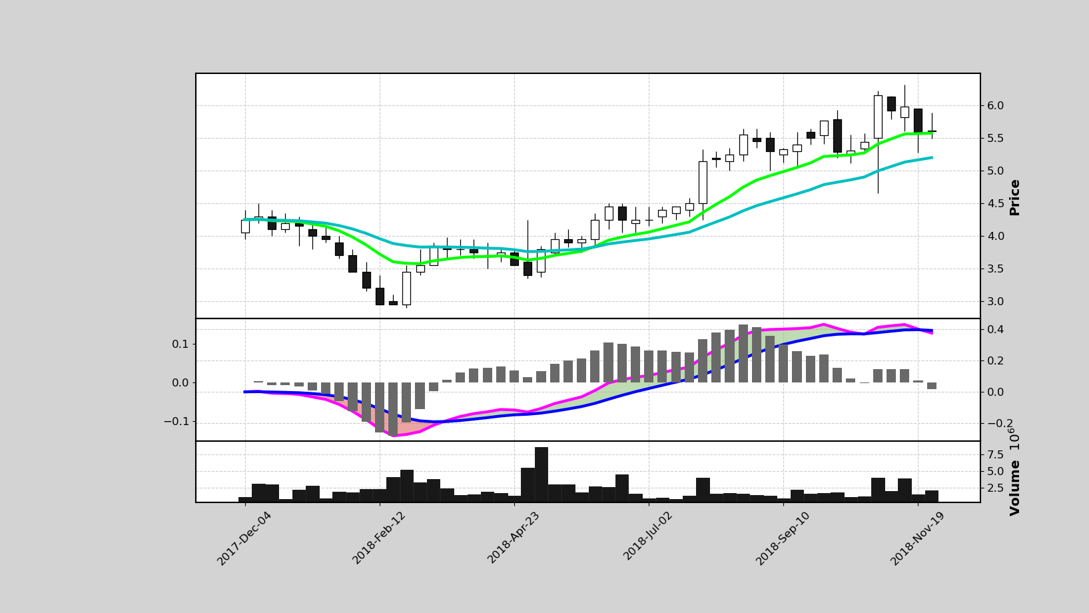Click the 3.5 price tick label
The width and height of the screenshot is (1089, 613).
(995, 269)
